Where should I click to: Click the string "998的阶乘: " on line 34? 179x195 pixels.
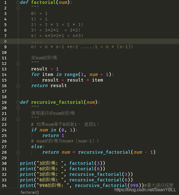pyautogui.click(x=53, y=186)
